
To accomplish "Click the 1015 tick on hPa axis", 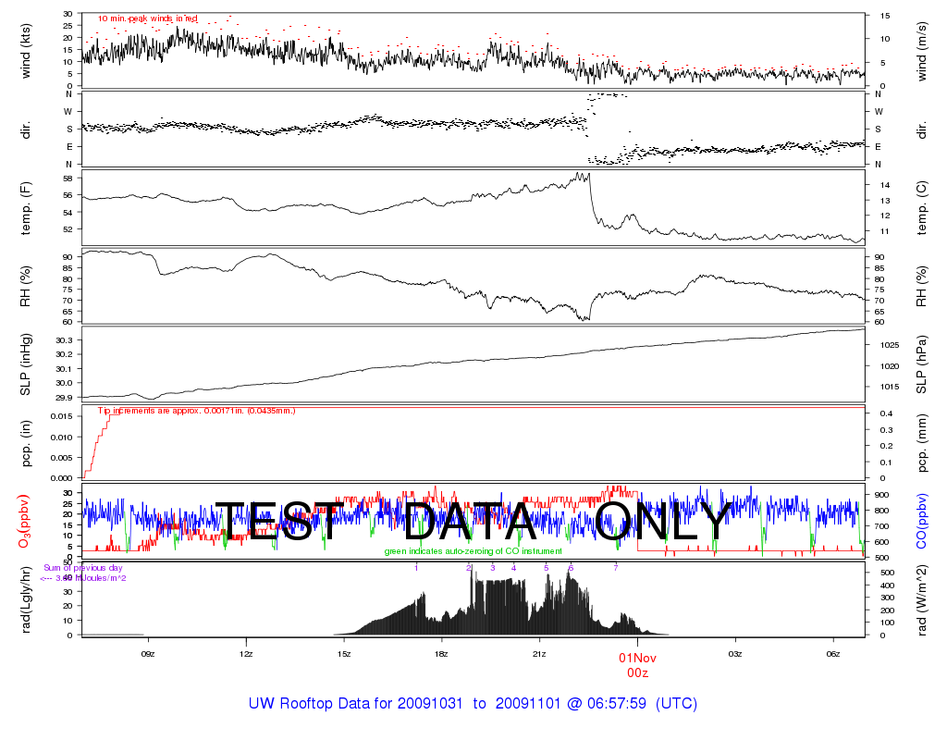I will [x=890, y=388].
